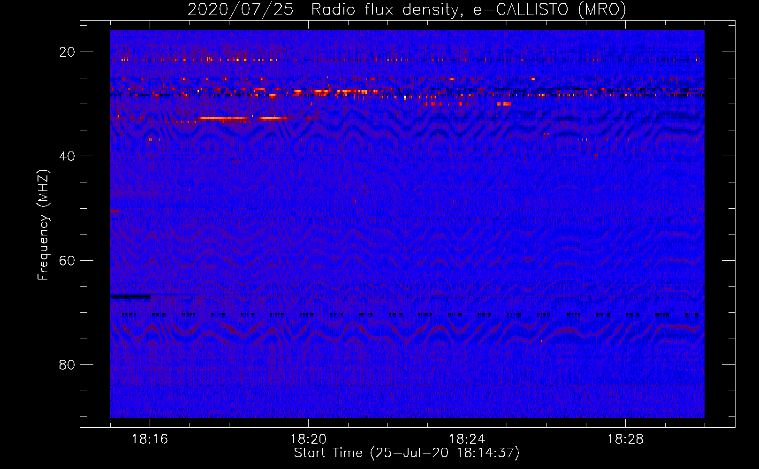Click the '18:16' time tick label
This screenshot has width=759, height=469.
click(150, 439)
